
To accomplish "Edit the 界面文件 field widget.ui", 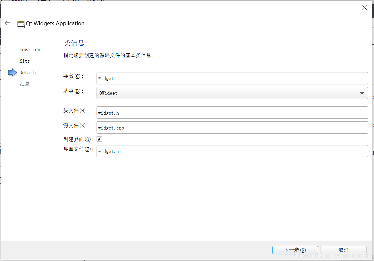I will pyautogui.click(x=232, y=151).
